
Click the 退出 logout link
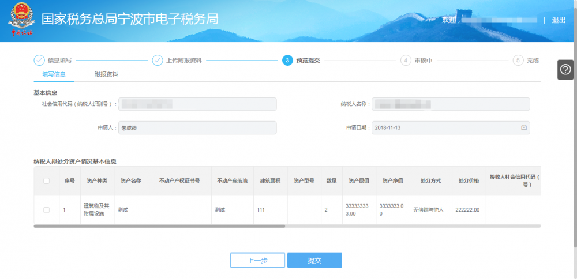559,20
